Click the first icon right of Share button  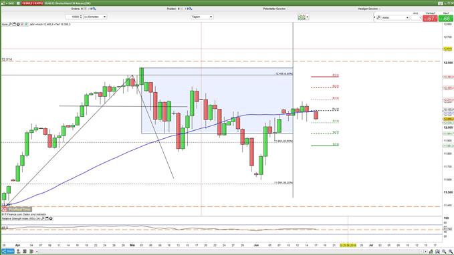pyautogui.click(x=18, y=251)
